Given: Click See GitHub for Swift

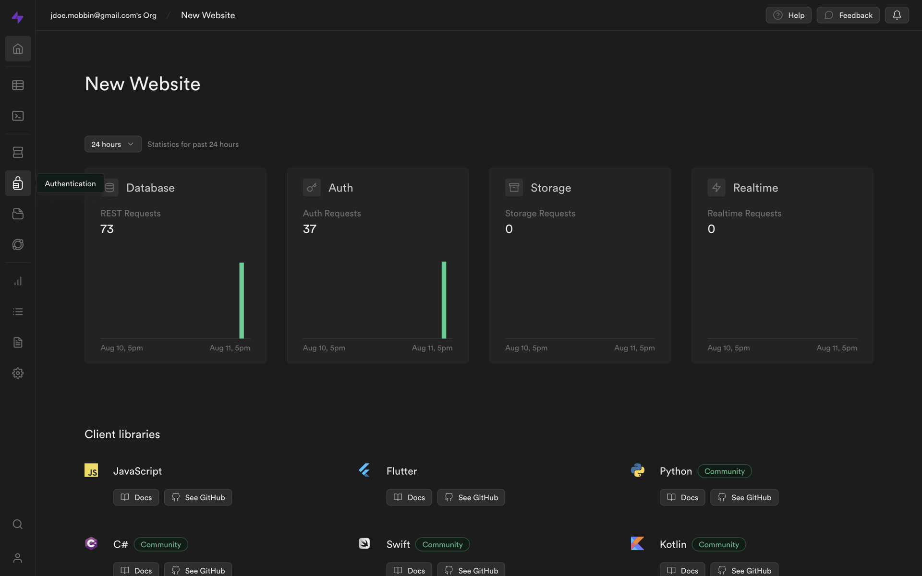Looking at the screenshot, I should [471, 569].
